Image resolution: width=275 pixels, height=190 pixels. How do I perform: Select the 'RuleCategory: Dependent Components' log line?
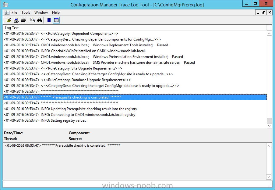pyautogui.click(x=135, y=33)
